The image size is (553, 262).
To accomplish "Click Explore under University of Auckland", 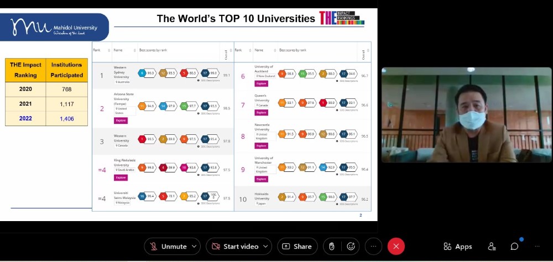I will [261, 83].
